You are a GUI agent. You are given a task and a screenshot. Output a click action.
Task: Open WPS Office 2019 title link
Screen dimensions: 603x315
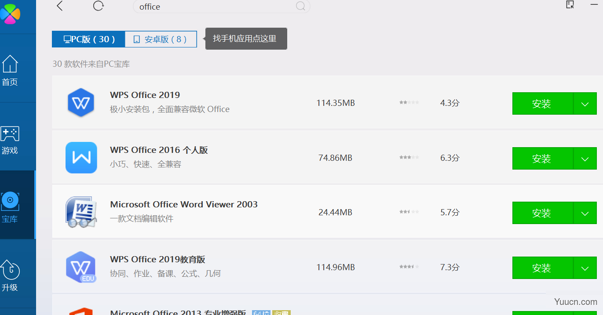pyautogui.click(x=145, y=95)
